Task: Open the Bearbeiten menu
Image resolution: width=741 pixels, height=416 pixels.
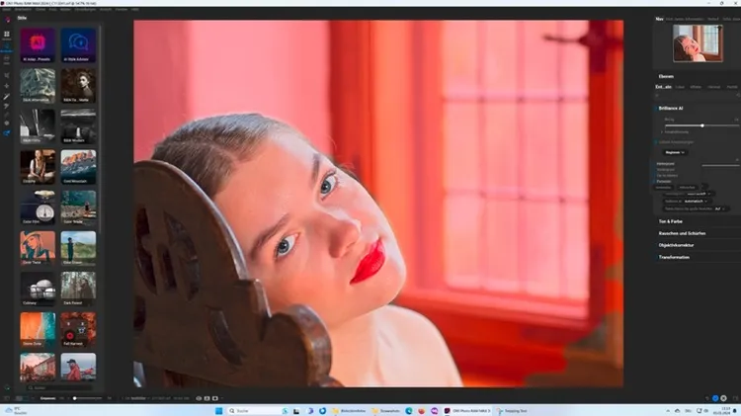Action: coord(23,10)
